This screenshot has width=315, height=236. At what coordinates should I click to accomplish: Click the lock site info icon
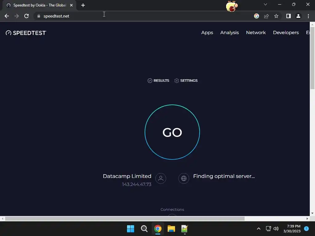pos(38,16)
